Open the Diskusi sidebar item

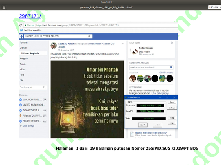click(23, 48)
